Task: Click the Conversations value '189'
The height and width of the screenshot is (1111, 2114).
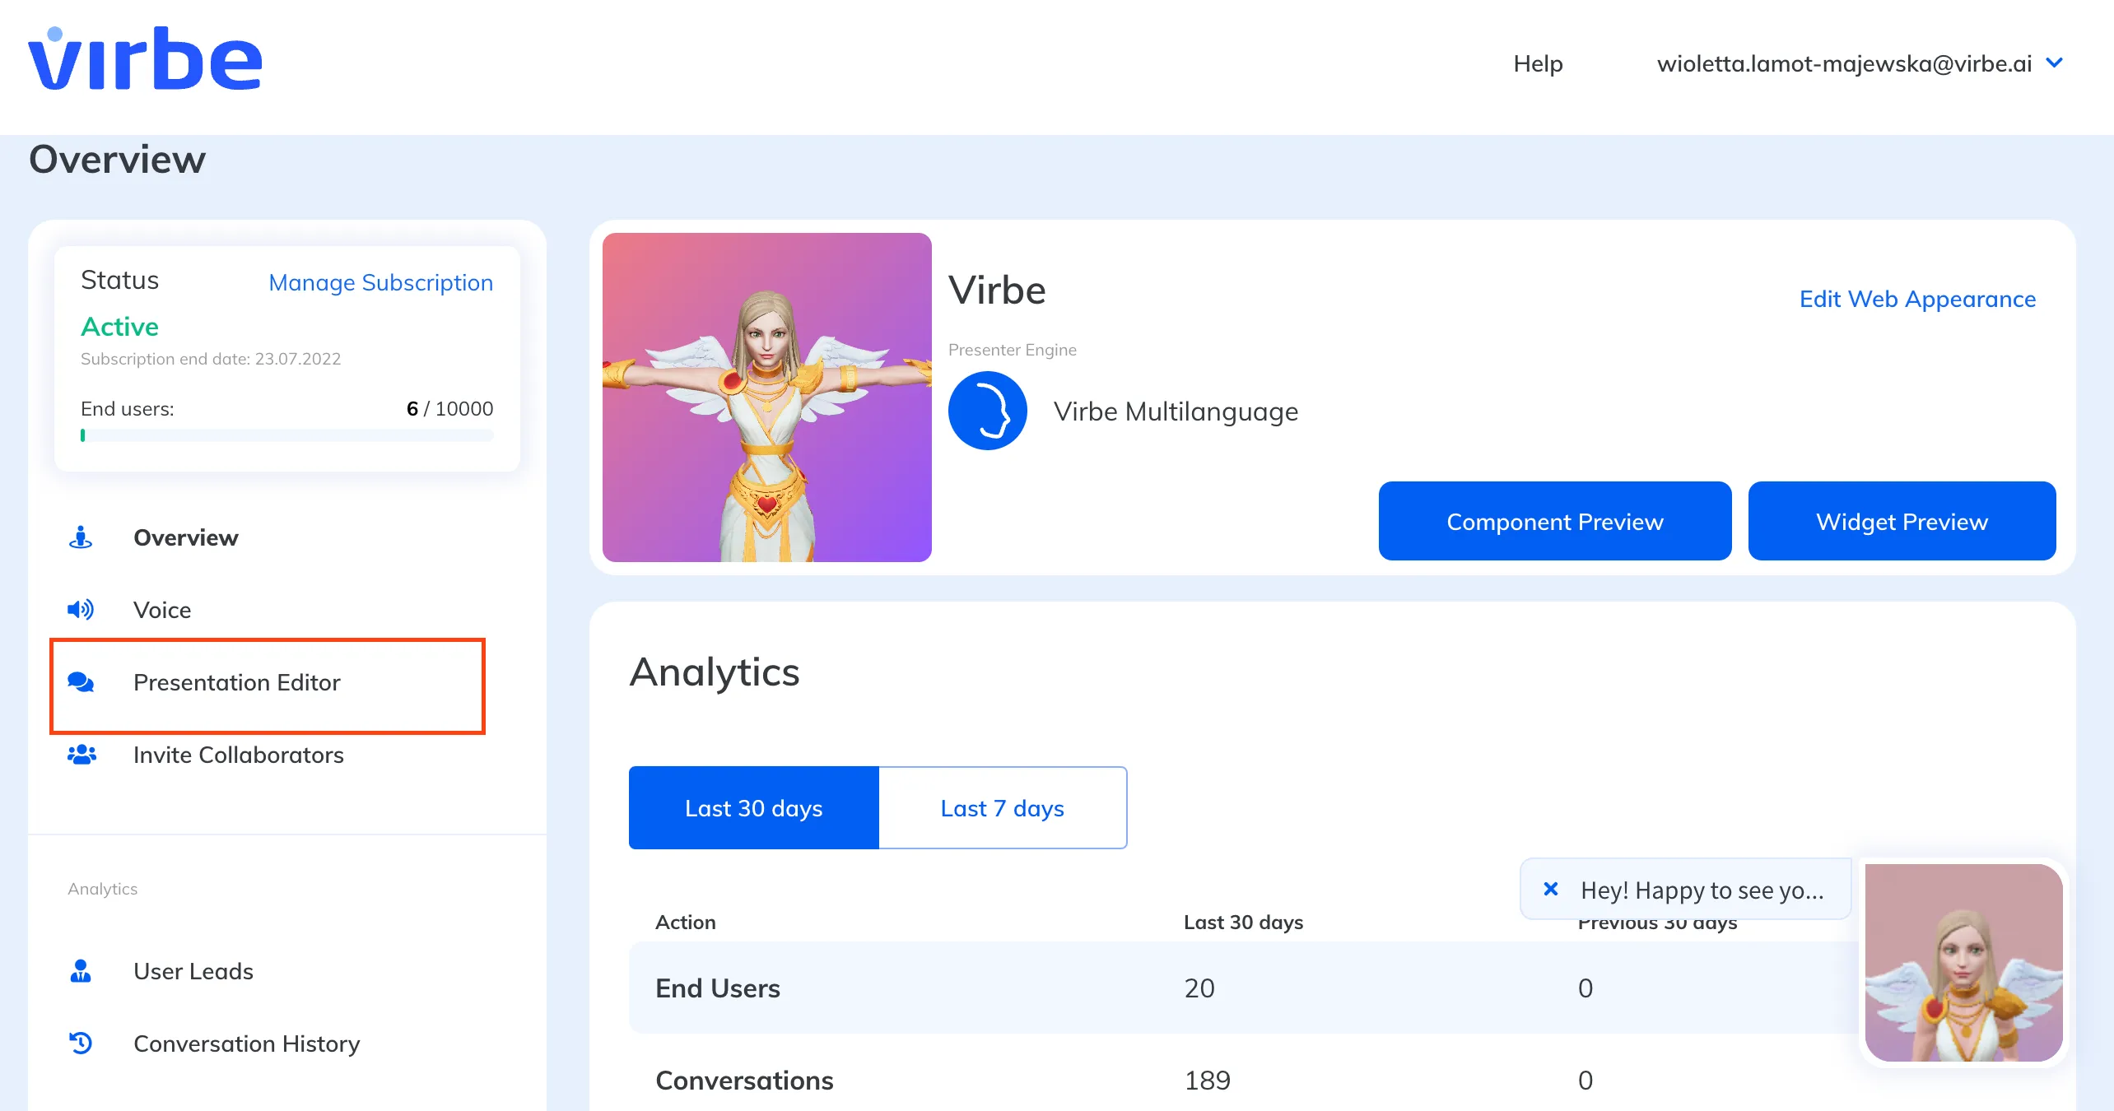Action: point(1208,1080)
